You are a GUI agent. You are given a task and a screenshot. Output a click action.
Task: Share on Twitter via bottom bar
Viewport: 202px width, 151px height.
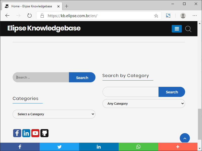coord(59,147)
